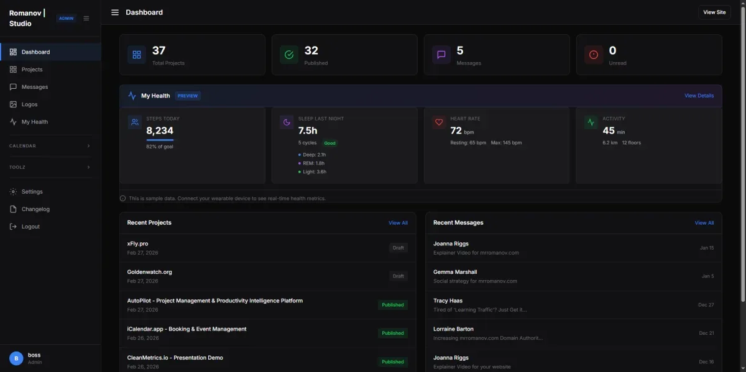Open Messages from the sidebar

[35, 87]
